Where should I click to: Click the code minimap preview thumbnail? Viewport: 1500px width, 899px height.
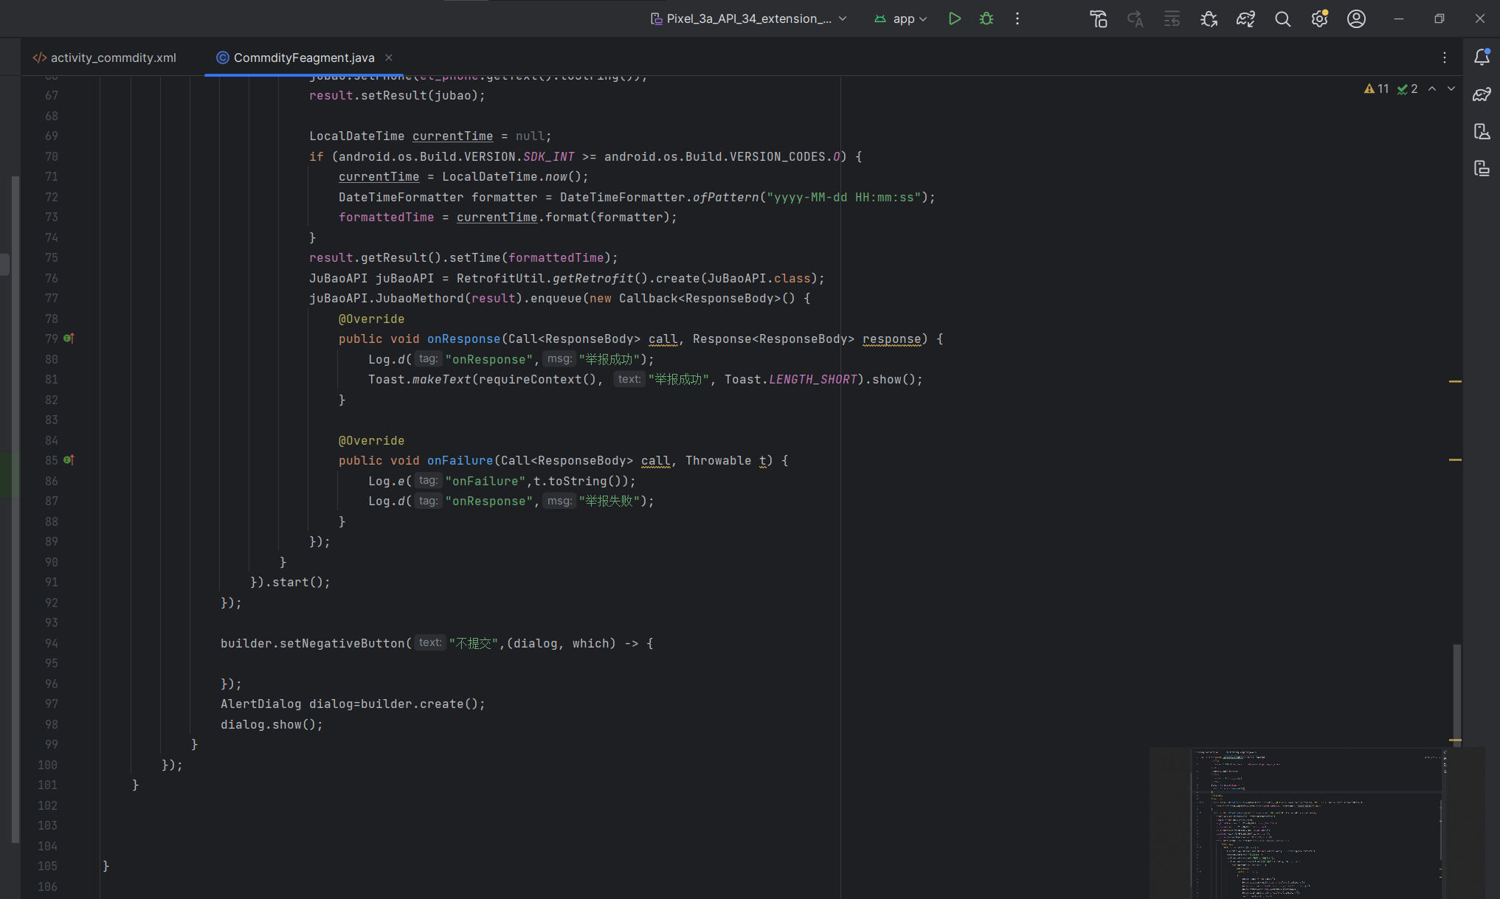click(x=1316, y=822)
